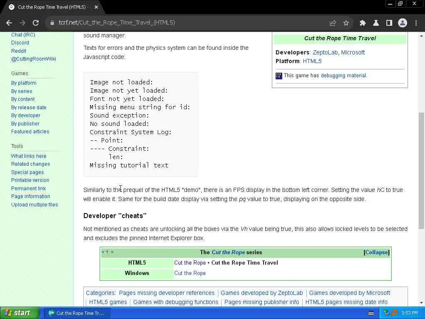
Task: Open Pages missing publisher info category
Action: pyautogui.click(x=262, y=302)
